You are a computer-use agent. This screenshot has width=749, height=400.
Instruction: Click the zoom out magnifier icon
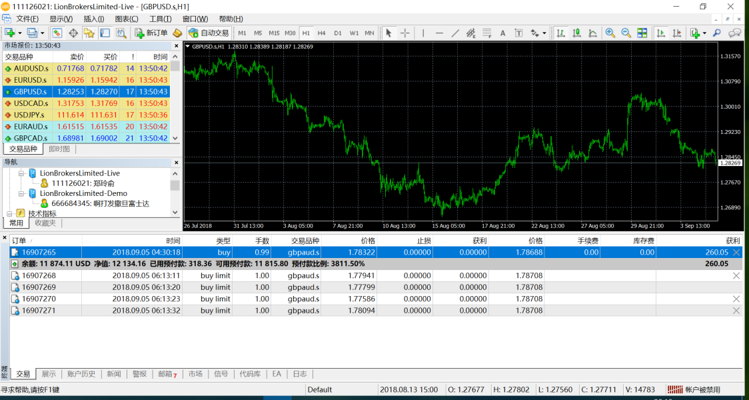pyautogui.click(x=626, y=33)
